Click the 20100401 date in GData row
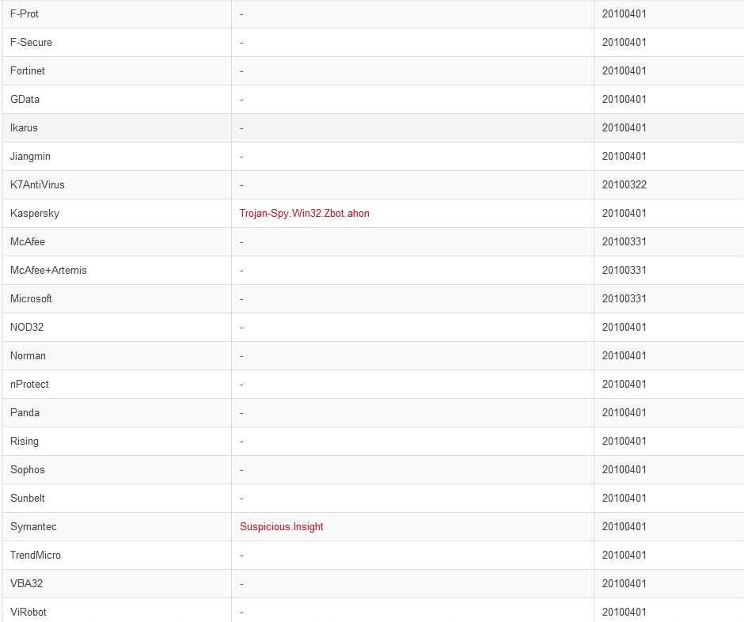The width and height of the screenshot is (744, 622). point(624,99)
